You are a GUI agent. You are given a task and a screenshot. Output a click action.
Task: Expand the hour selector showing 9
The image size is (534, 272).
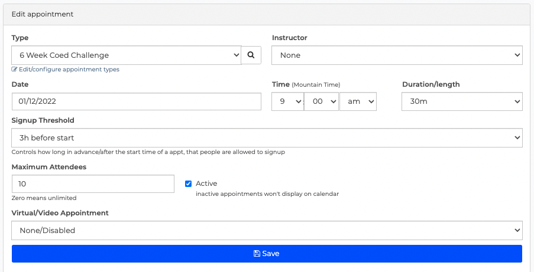[287, 101]
